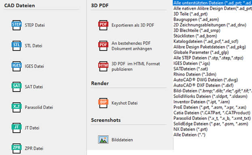Pick AutoCAD DXF Dateien (*.dxf)
This screenshot has width=252, height=155.
pyautogui.click(x=203, y=85)
